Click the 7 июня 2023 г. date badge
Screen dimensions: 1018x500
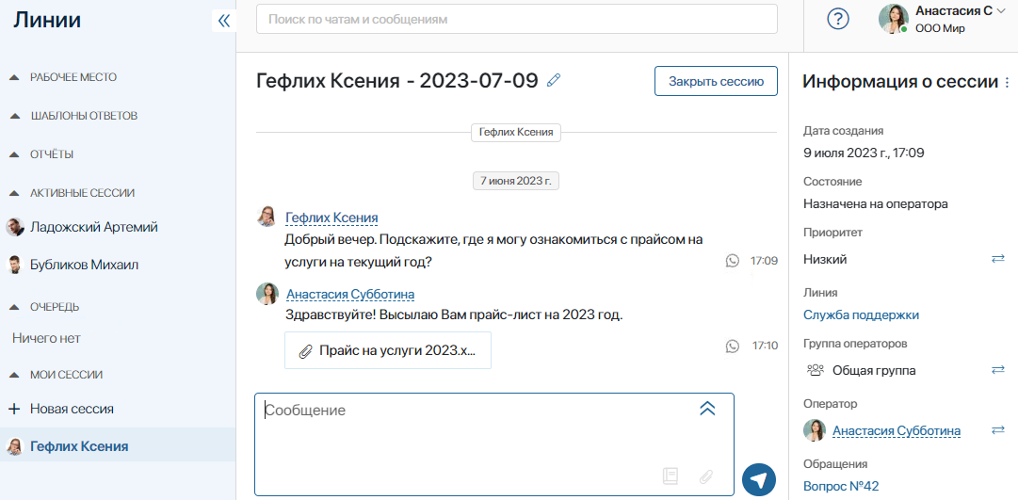(515, 181)
